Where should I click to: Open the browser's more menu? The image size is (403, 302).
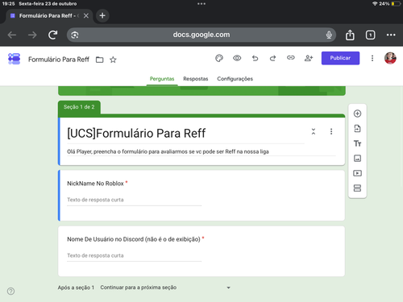click(x=391, y=35)
